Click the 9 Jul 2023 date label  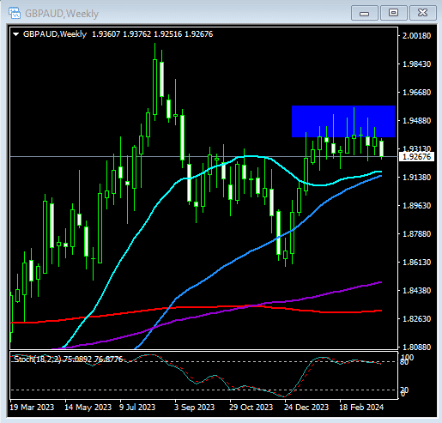click(137, 407)
